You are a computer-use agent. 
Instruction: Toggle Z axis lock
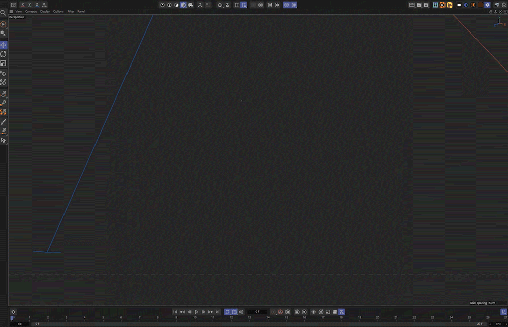pyautogui.click(x=37, y=5)
